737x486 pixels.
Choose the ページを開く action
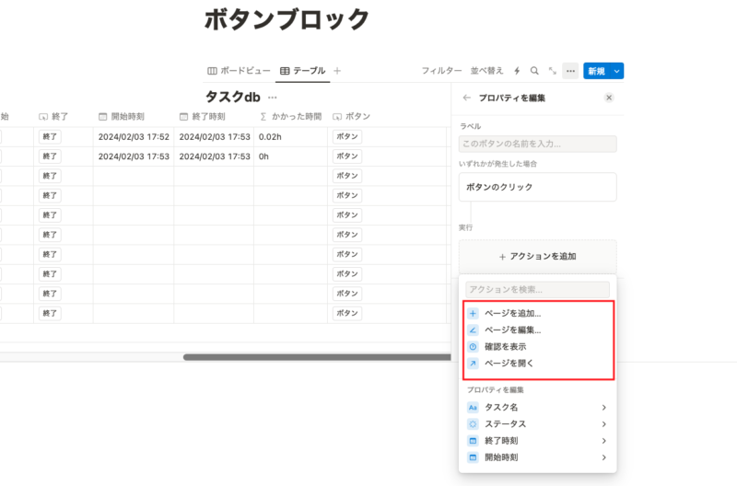point(538,363)
